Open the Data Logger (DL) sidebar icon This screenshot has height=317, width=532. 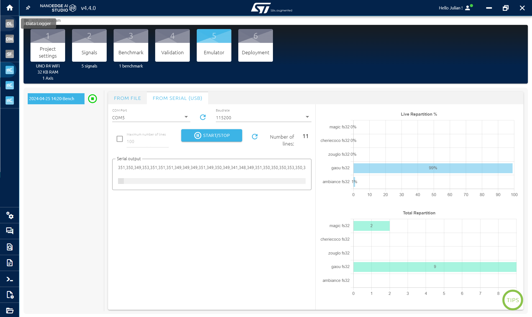[x=10, y=24]
